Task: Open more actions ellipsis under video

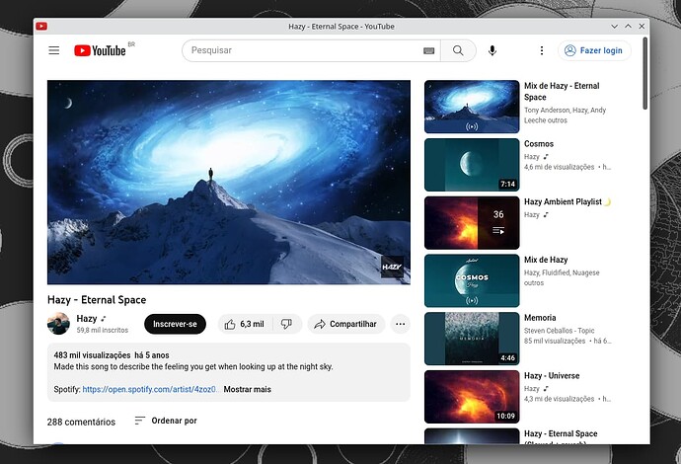Action: [401, 324]
